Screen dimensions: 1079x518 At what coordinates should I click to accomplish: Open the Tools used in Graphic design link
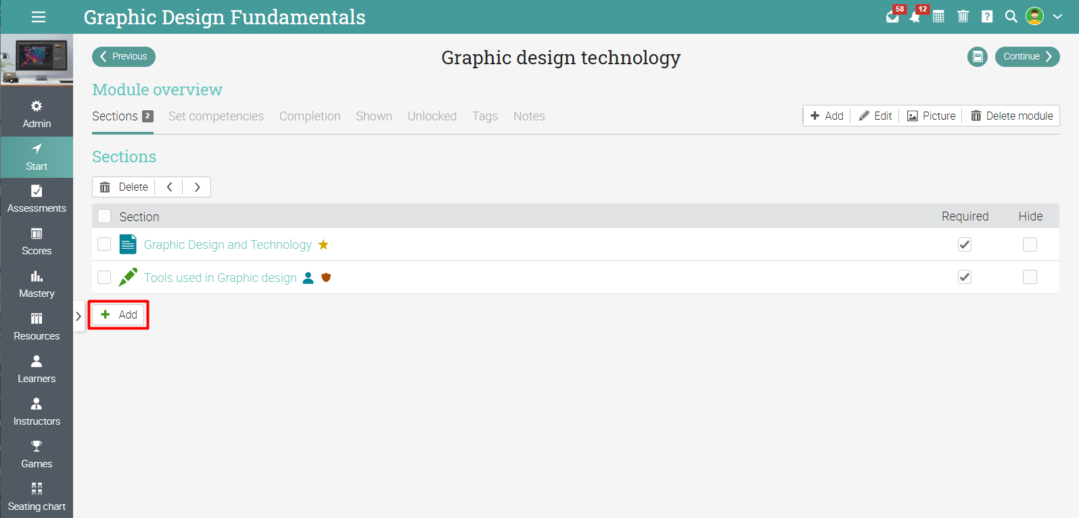click(x=220, y=278)
